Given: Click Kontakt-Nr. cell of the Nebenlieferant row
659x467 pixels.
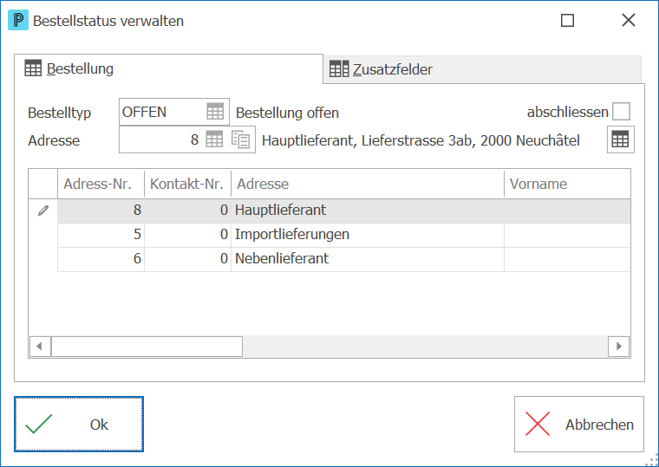Looking at the screenshot, I should 187,259.
